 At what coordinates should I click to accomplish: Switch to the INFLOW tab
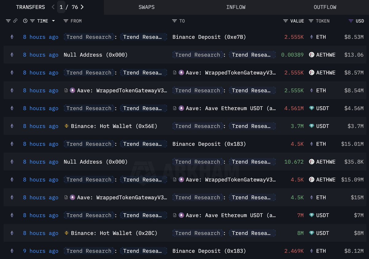236,7
